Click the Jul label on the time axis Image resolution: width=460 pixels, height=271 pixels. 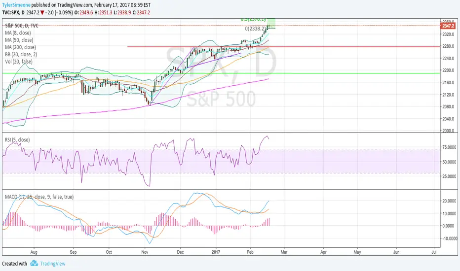tap(434, 252)
